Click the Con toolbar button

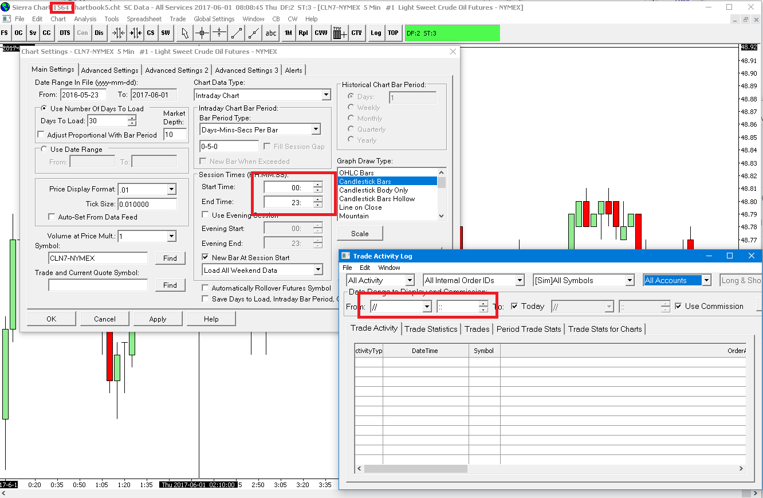pyautogui.click(x=82, y=33)
